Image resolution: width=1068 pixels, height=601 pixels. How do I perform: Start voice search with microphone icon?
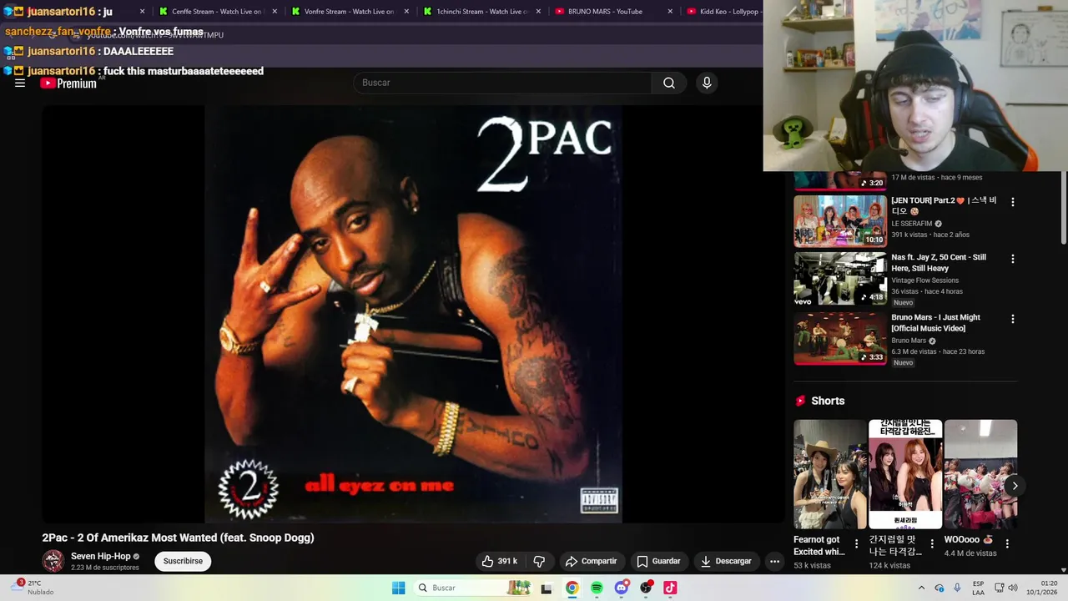707,83
